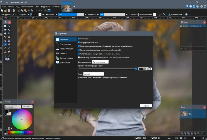Select the Gradient tool
Screen dimensions: 207x140
click(9, 41)
